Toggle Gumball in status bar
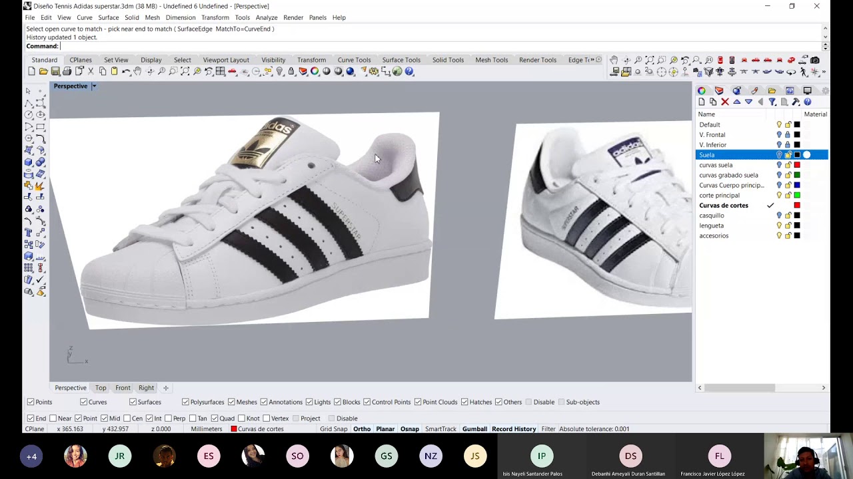Viewport: 853px width, 479px height. point(474,429)
